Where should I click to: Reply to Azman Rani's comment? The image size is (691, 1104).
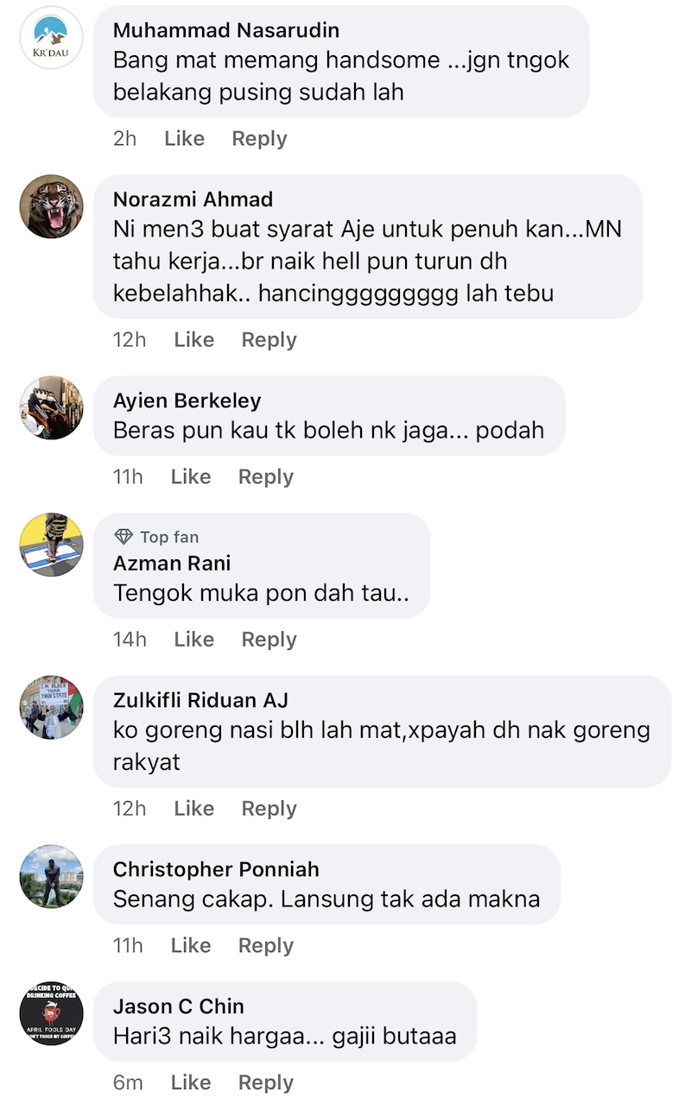coord(269,640)
